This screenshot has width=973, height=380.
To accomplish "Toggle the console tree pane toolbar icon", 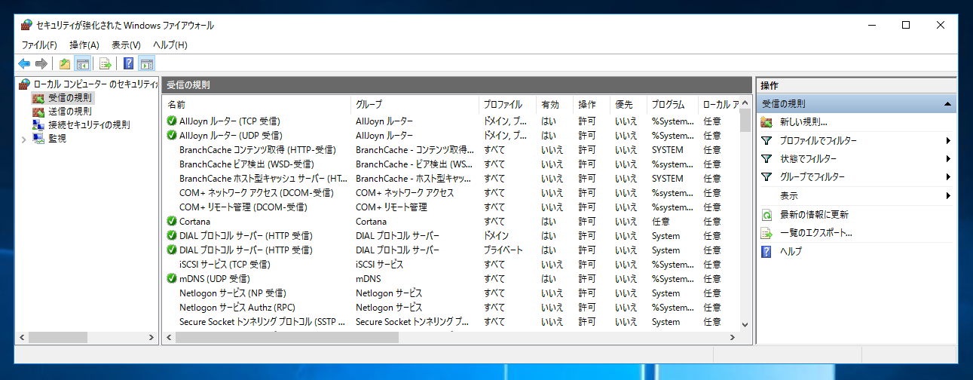I will (x=82, y=63).
